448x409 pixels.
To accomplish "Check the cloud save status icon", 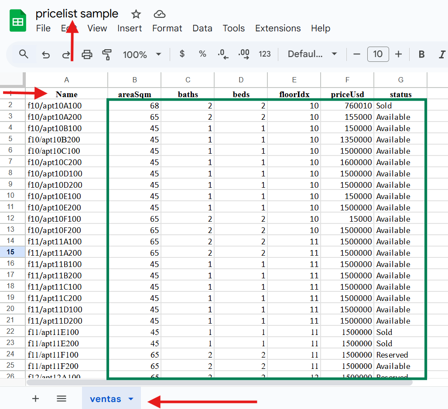I will click(x=159, y=14).
